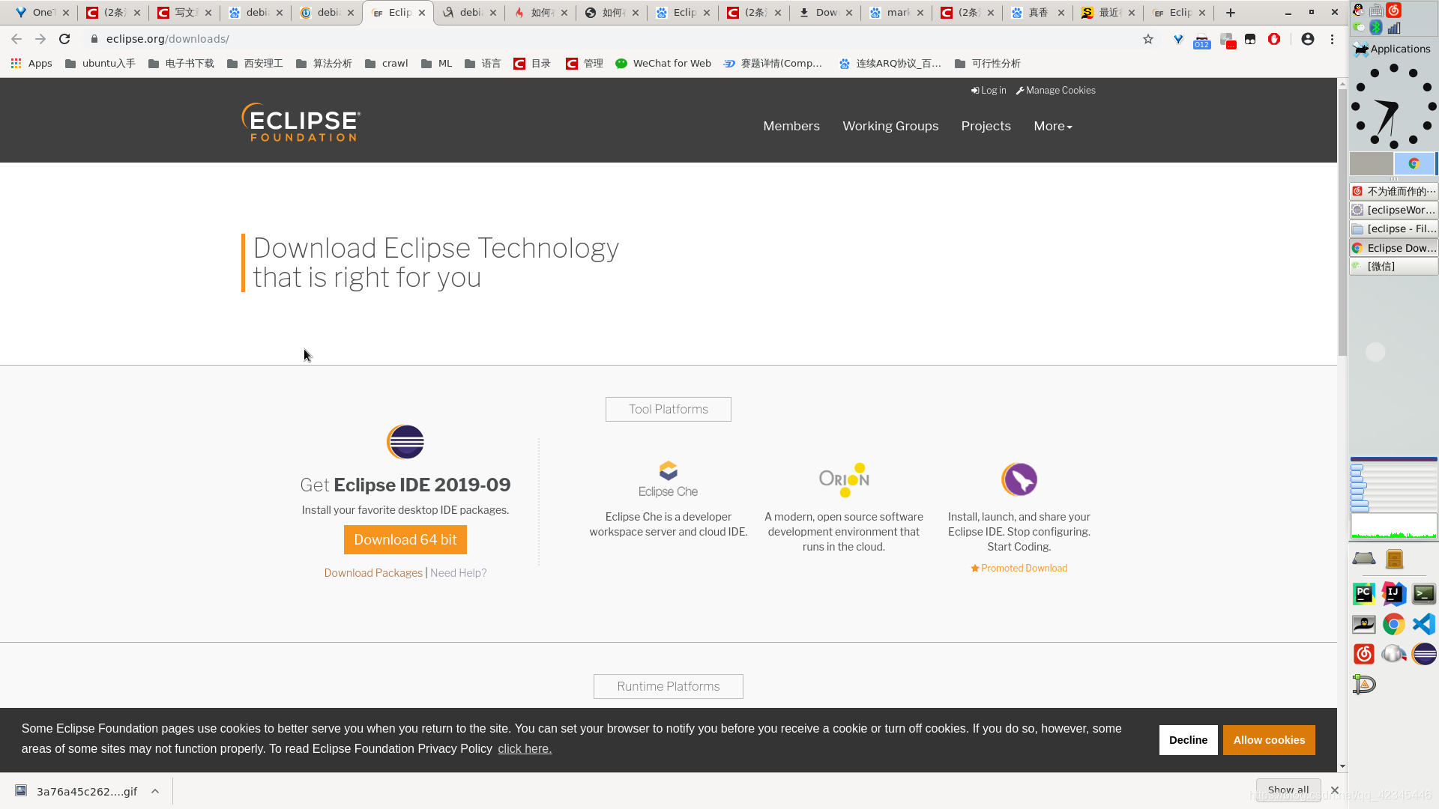Open Chrome profile account icon
Screen dimensions: 1439x809
point(1308,39)
